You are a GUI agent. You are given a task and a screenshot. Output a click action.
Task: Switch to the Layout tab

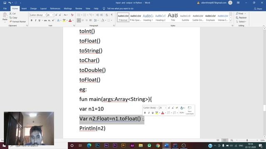[43, 8]
